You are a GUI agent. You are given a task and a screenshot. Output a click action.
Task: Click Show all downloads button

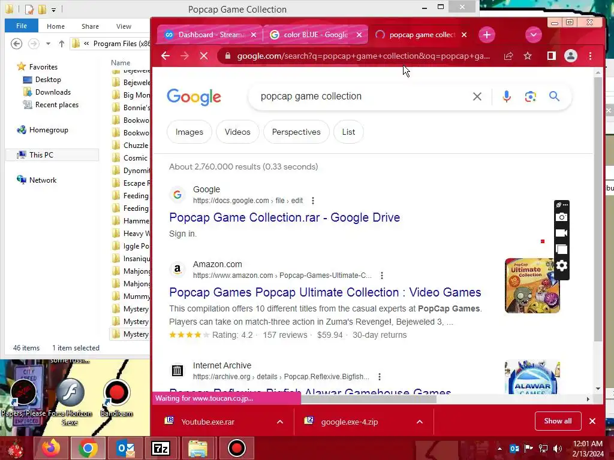pyautogui.click(x=558, y=421)
